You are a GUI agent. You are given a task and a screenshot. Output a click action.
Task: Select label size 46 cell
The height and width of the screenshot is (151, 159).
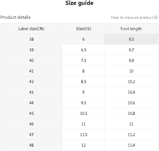click(32, 124)
